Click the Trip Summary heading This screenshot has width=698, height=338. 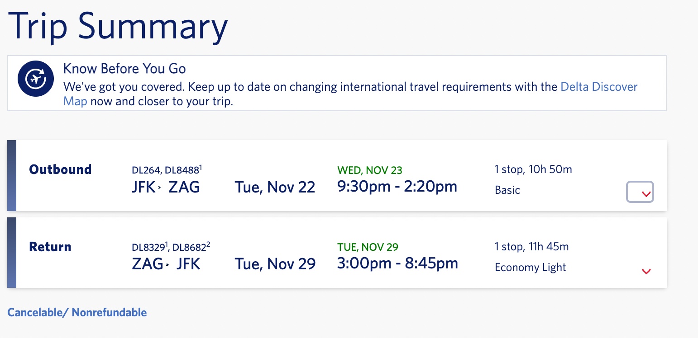point(118,27)
